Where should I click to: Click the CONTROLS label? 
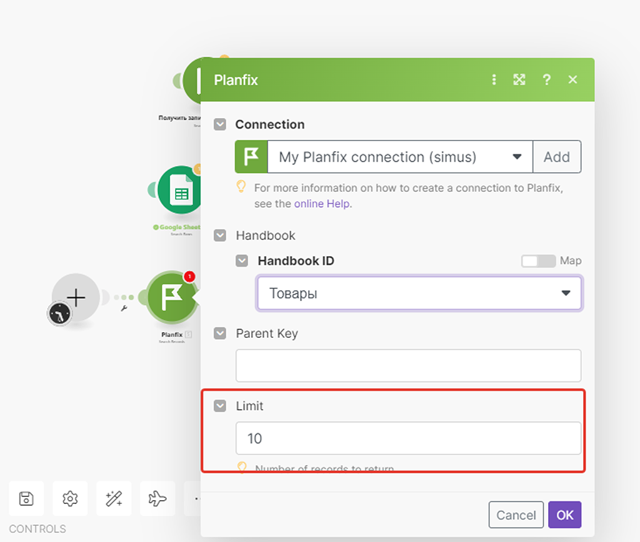click(x=37, y=529)
